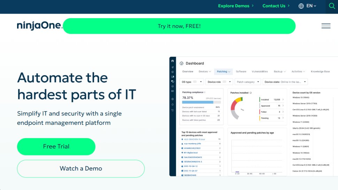Open the Device state dropdown
338x190 pixels.
(285, 82)
